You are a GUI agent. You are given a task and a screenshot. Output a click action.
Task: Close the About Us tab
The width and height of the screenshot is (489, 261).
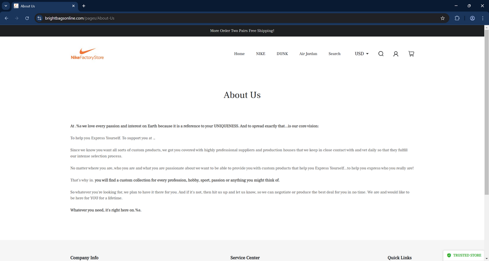(x=73, y=6)
